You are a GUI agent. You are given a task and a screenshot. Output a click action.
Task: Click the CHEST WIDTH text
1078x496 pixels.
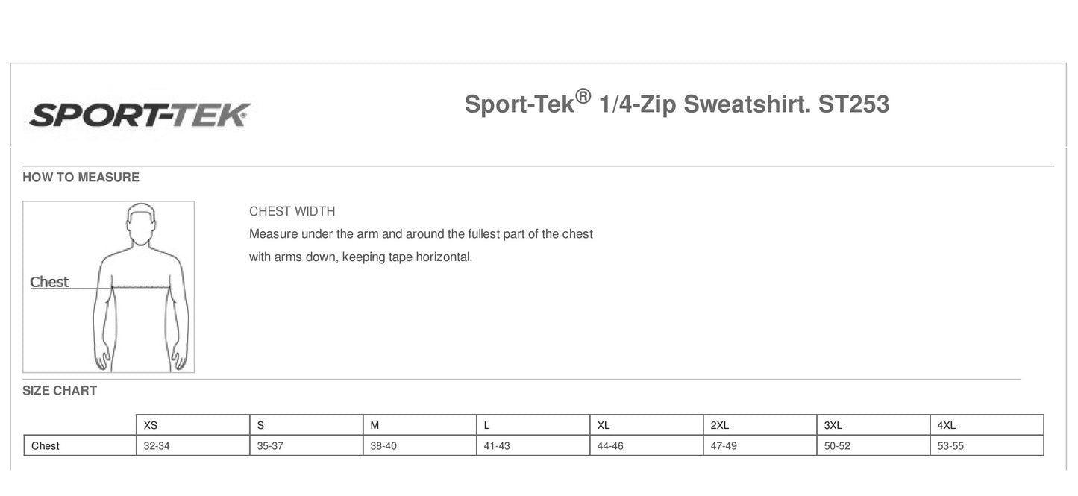(x=292, y=212)
